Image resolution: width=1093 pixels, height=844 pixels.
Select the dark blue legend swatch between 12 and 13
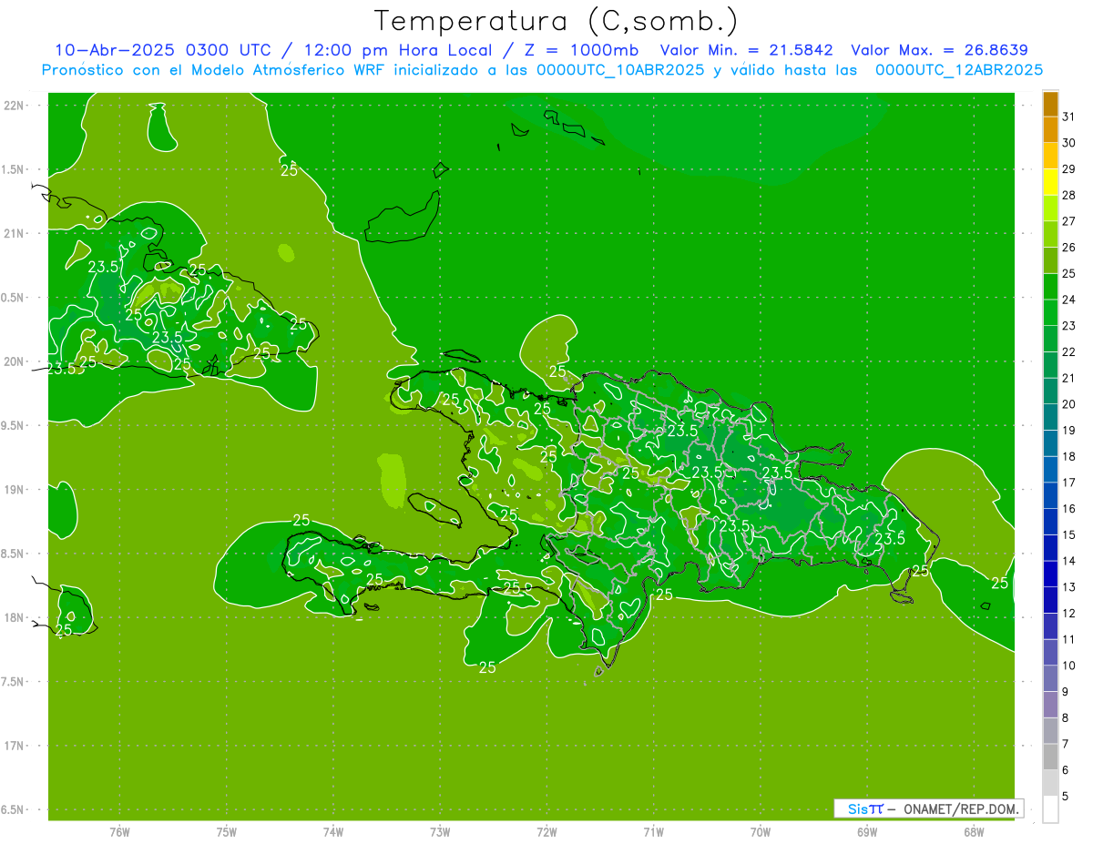coord(1050,601)
